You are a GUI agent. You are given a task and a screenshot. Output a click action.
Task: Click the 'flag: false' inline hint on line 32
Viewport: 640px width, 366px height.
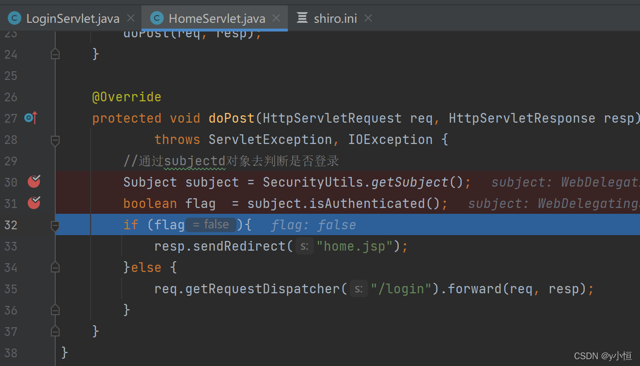tap(313, 225)
